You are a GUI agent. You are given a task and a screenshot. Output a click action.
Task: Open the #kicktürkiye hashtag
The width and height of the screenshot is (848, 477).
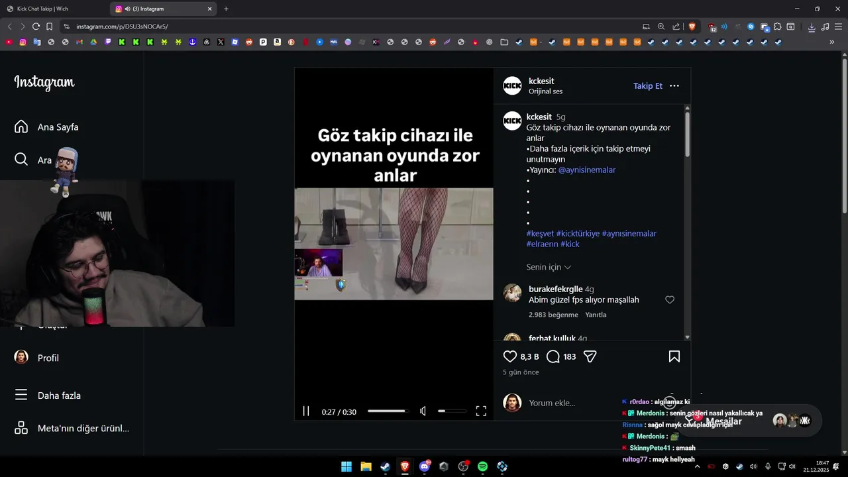tap(578, 233)
